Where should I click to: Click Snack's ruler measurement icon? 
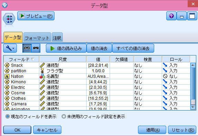tap(42, 65)
